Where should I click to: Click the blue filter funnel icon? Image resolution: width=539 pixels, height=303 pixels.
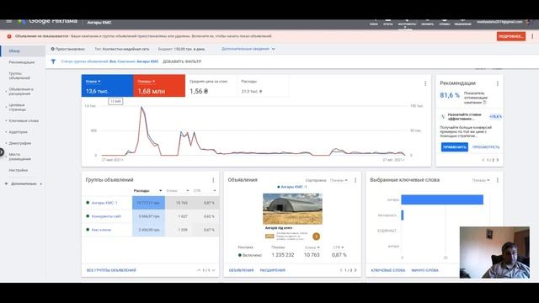point(53,61)
